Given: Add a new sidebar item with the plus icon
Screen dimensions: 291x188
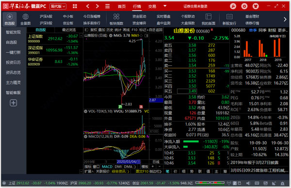Looking at the screenshot, I should (14, 103).
